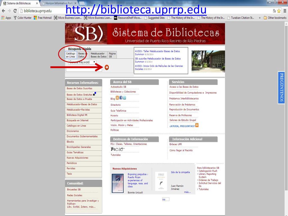288x216 pixels.
Task: Open the Encuestas SB link
Action: point(74,189)
